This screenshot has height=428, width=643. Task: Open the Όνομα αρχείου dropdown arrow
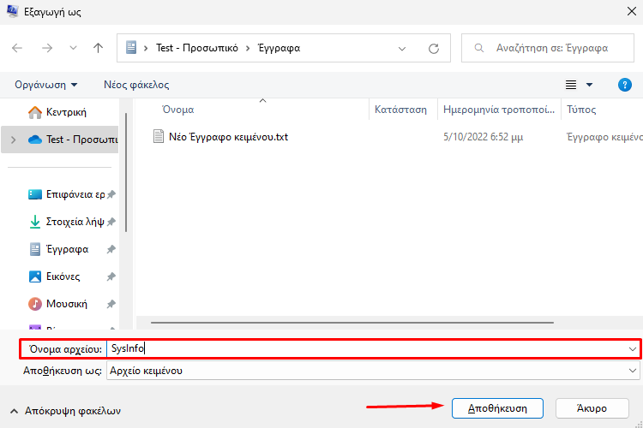click(633, 349)
